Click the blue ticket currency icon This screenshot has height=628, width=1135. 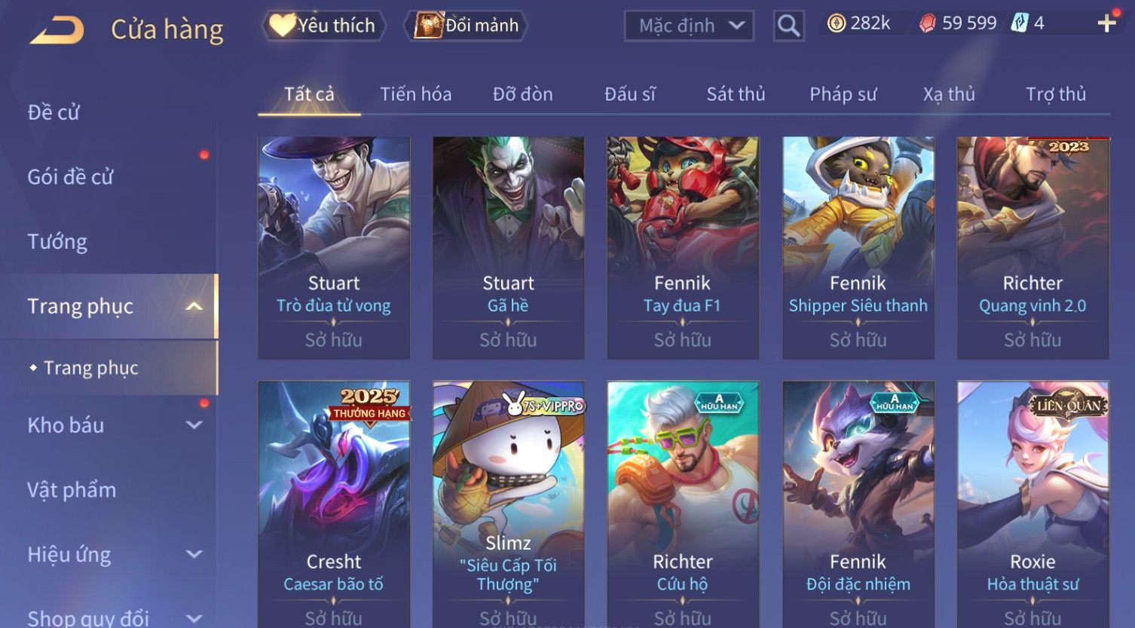[x=1020, y=23]
